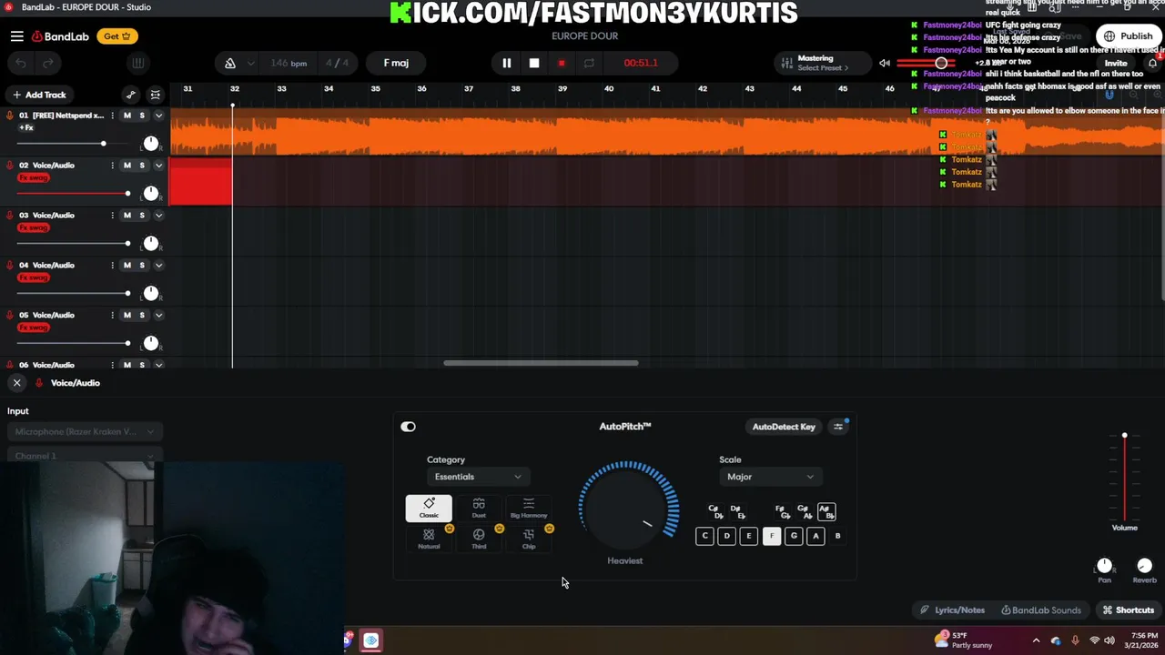Open the virtual piano keyboard icon
The width and height of the screenshot is (1165, 655).
[x=137, y=63]
